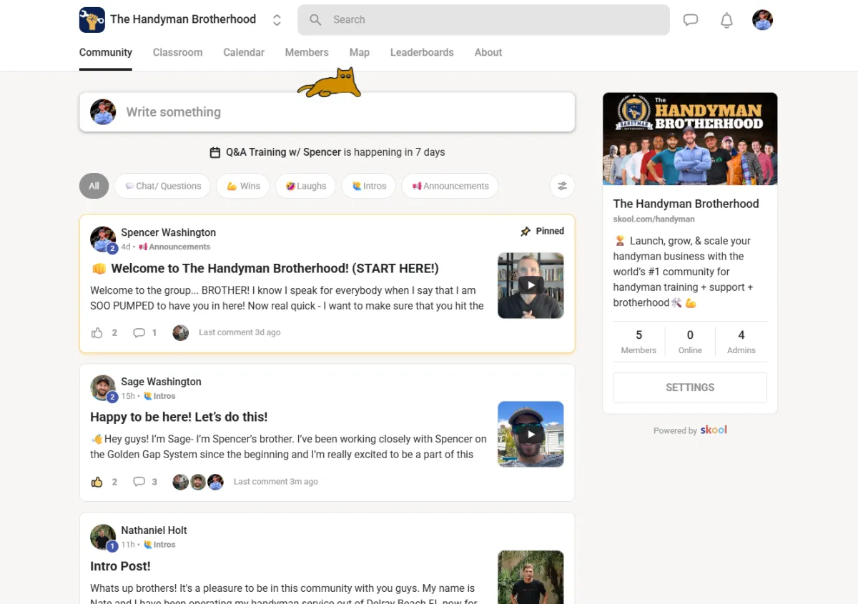Open Sage Washington's profile name

[x=162, y=382]
